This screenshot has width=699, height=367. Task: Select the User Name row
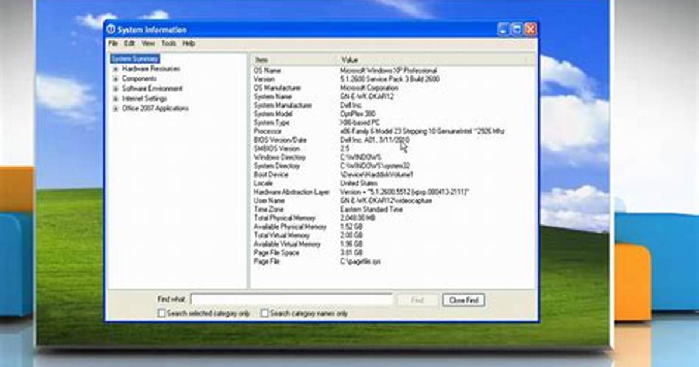[x=393, y=200]
